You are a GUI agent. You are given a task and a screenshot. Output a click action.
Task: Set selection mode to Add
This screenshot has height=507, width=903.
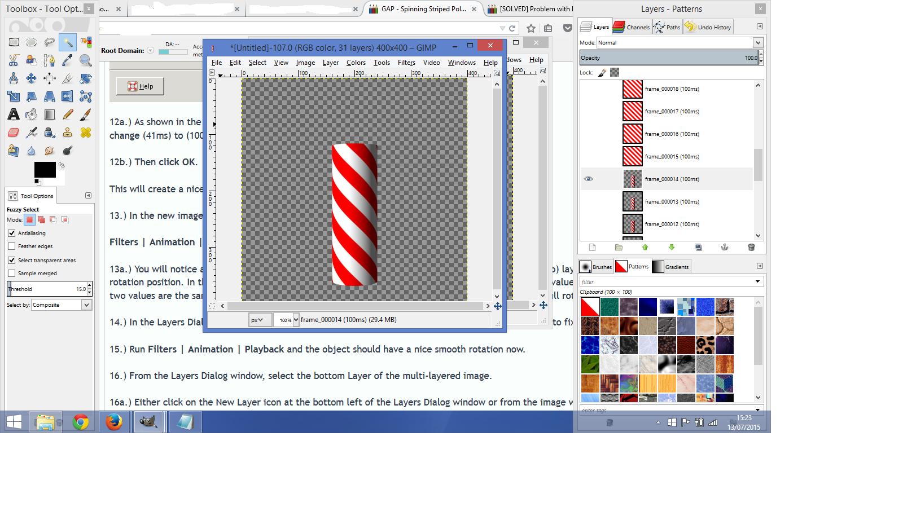(42, 219)
